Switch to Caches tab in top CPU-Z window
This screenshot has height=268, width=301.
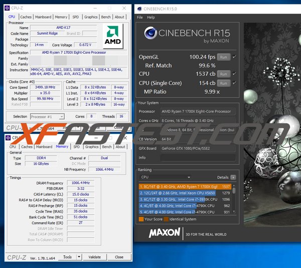click(26, 17)
